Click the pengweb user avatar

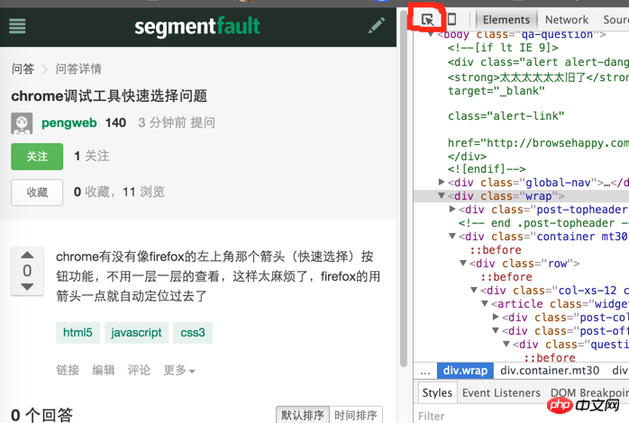coord(22,123)
